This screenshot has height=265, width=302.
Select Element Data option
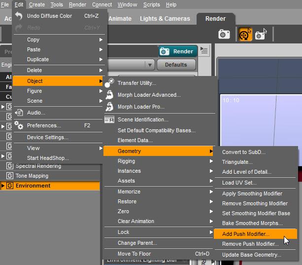[159, 140]
